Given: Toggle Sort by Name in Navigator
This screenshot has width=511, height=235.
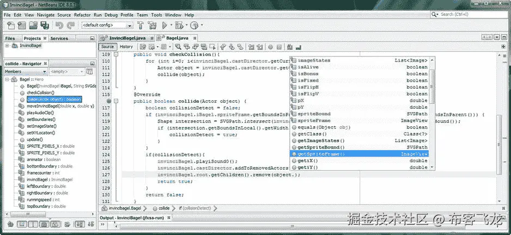Looking at the screenshot, I should pyautogui.click(x=80, y=224).
